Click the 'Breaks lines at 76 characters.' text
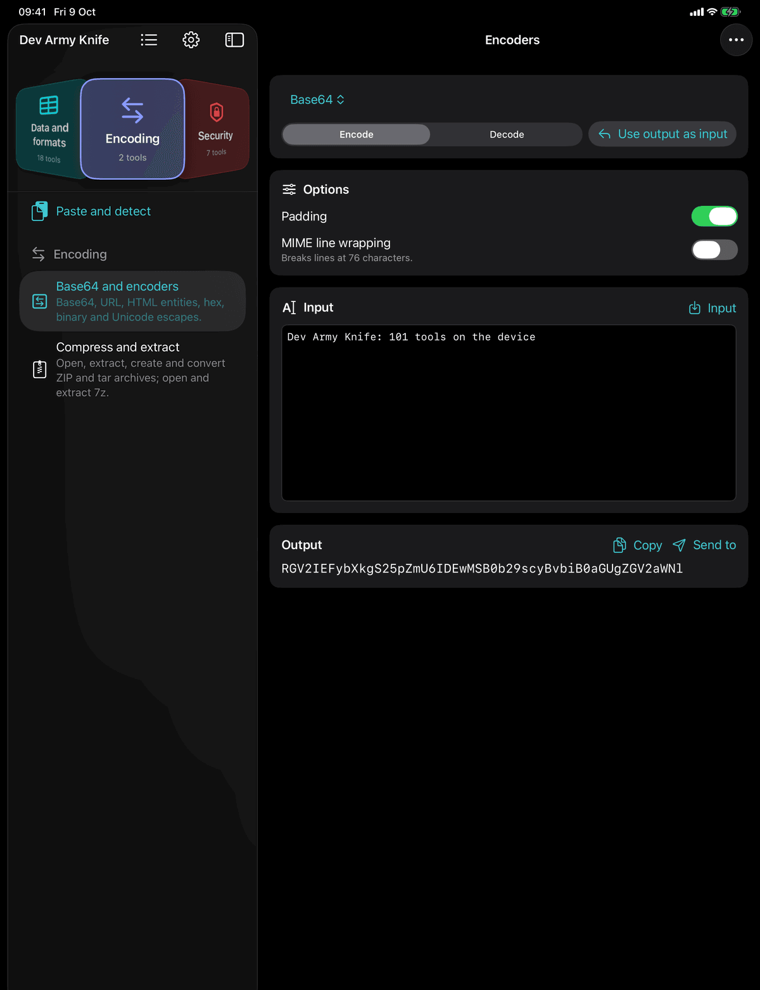Screen dimensions: 760x990 [347, 258]
